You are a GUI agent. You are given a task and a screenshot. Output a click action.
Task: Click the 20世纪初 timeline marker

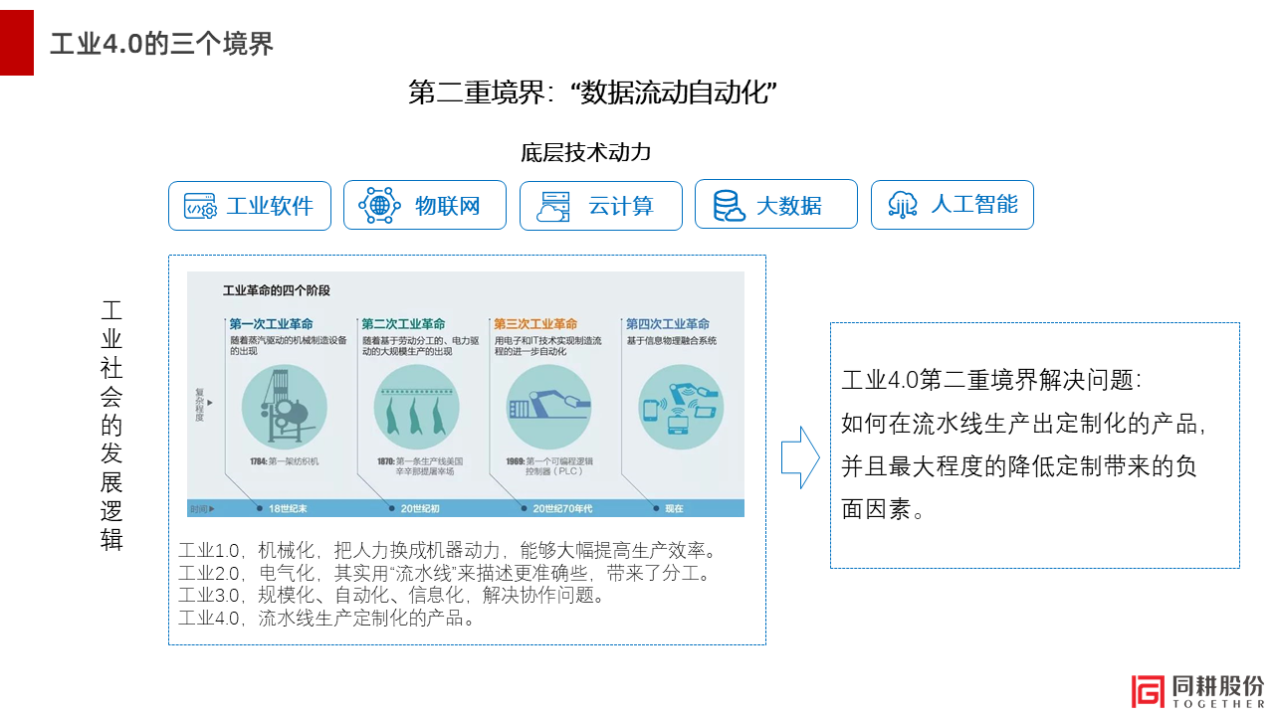(x=416, y=508)
